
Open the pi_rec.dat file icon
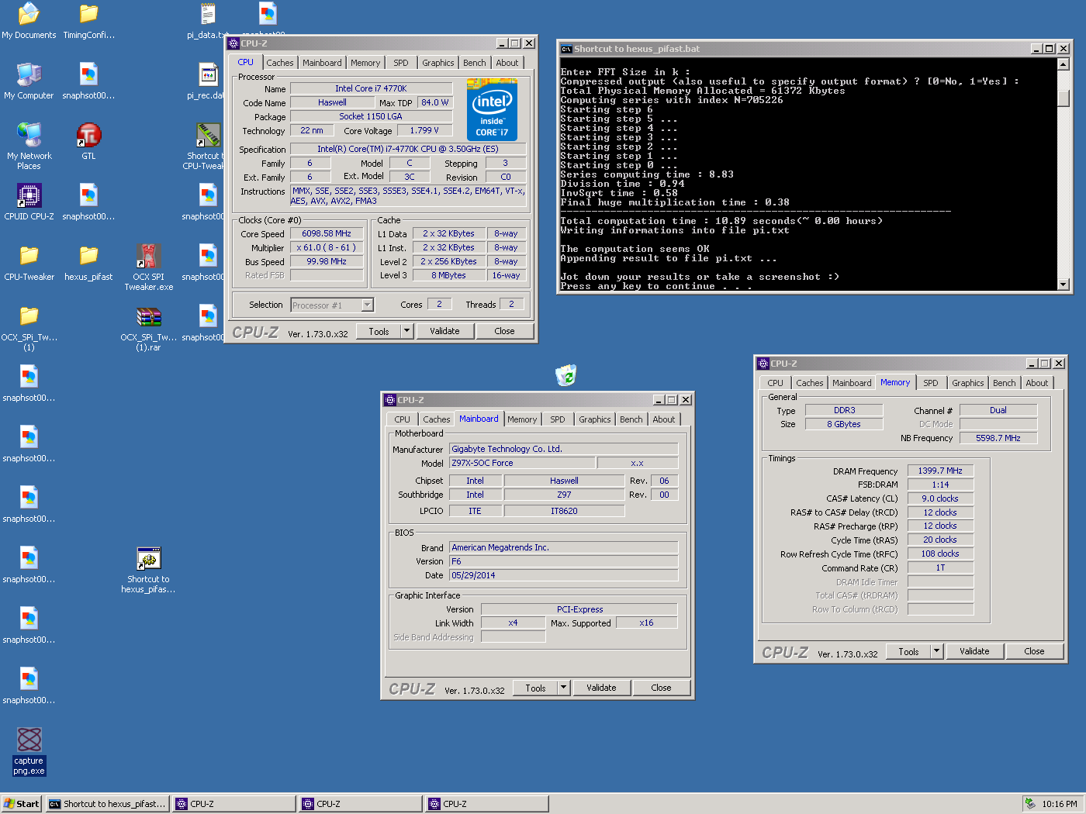point(208,81)
